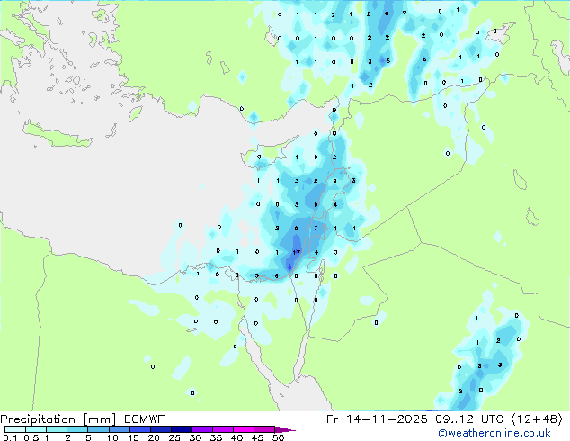Click the 0.1–0.5 mm legend color box
The height and width of the screenshot is (441, 570).
[x=15, y=429]
